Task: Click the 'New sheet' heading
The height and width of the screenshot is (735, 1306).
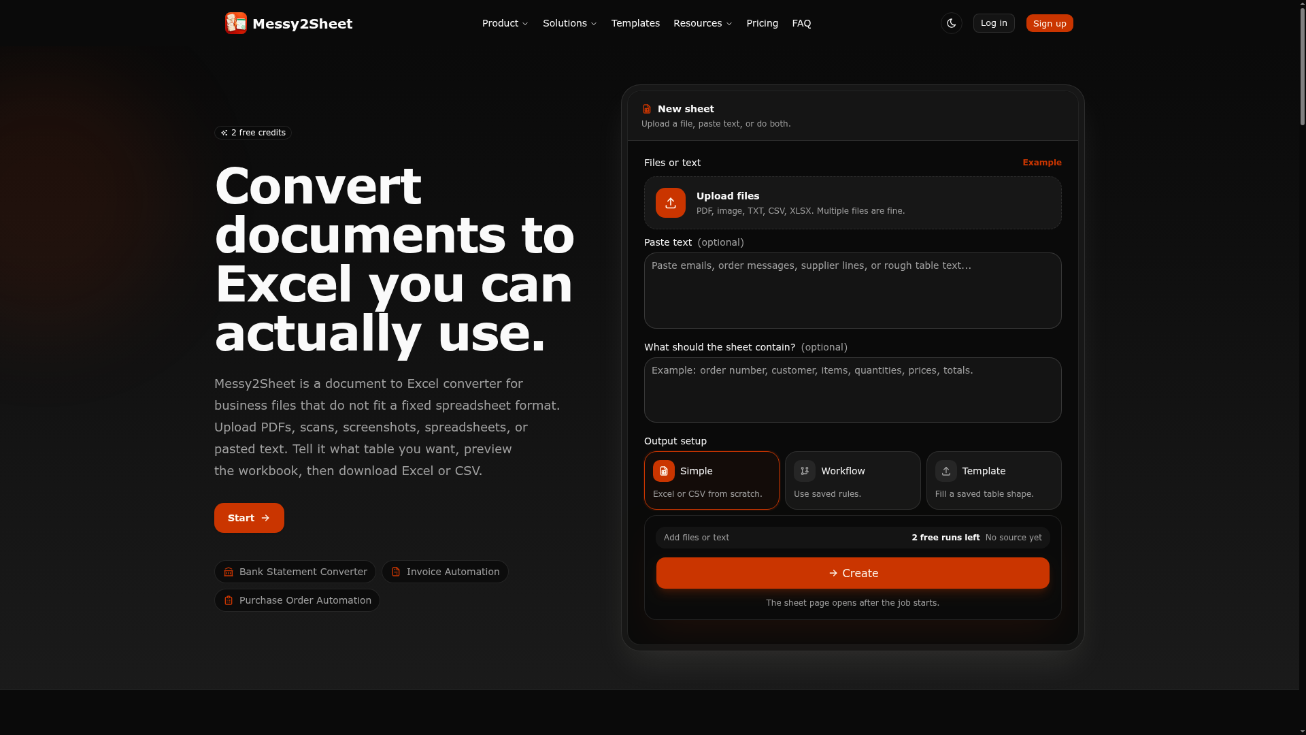Action: 686,109
